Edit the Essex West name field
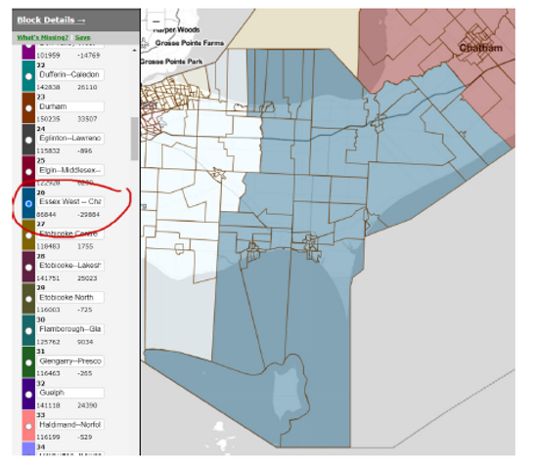The image size is (535, 464). coord(70,201)
